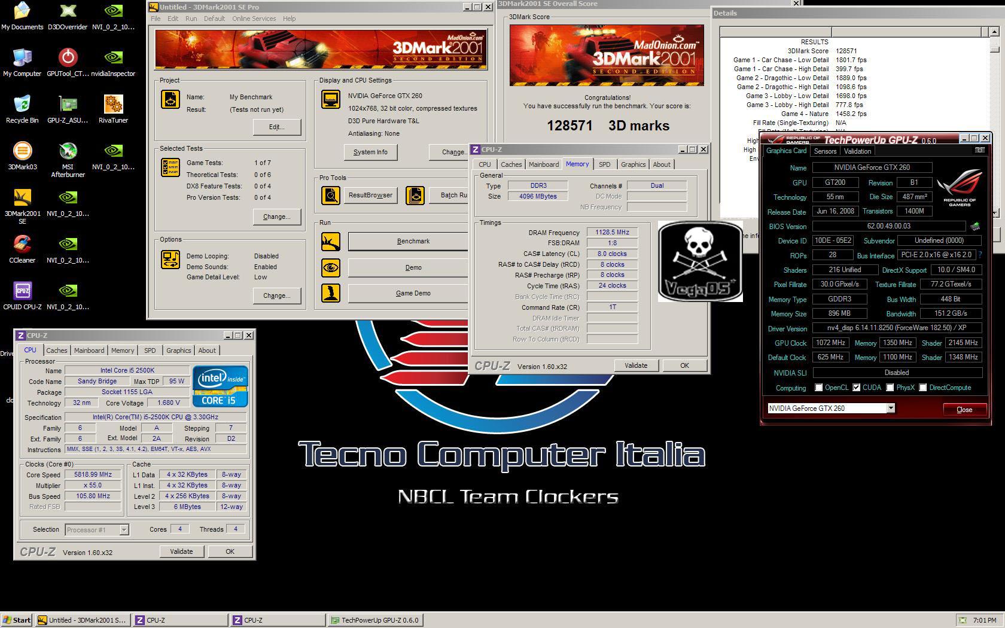1005x628 pixels.
Task: Click GPU-Z screenshot camera icon
Action: coord(980,150)
